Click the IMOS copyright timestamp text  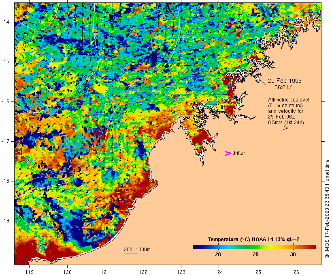(x=327, y=209)
